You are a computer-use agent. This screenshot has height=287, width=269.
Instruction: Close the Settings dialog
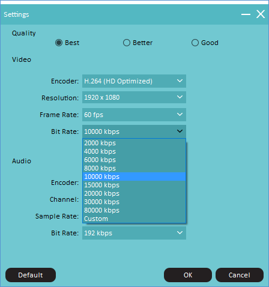[x=261, y=14]
